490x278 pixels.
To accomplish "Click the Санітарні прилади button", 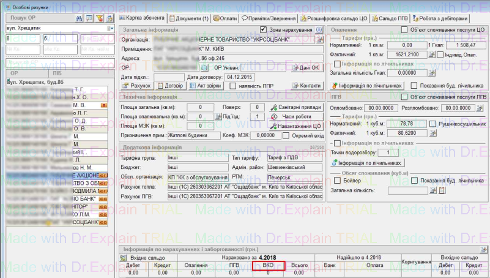I will [x=295, y=107].
